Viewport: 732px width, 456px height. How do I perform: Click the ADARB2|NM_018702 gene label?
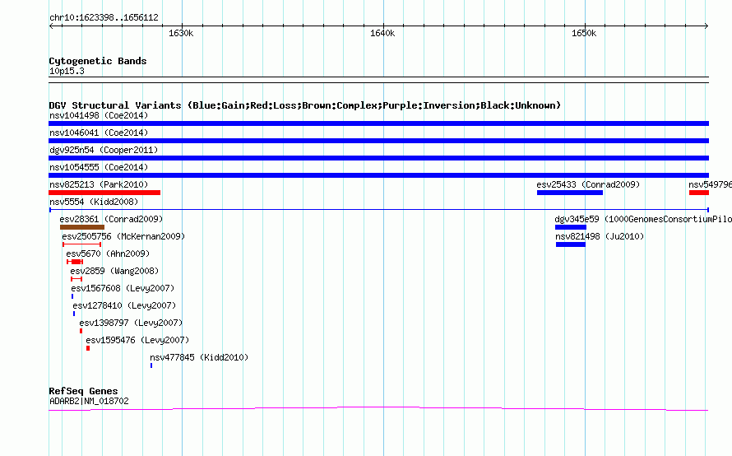tap(89, 401)
